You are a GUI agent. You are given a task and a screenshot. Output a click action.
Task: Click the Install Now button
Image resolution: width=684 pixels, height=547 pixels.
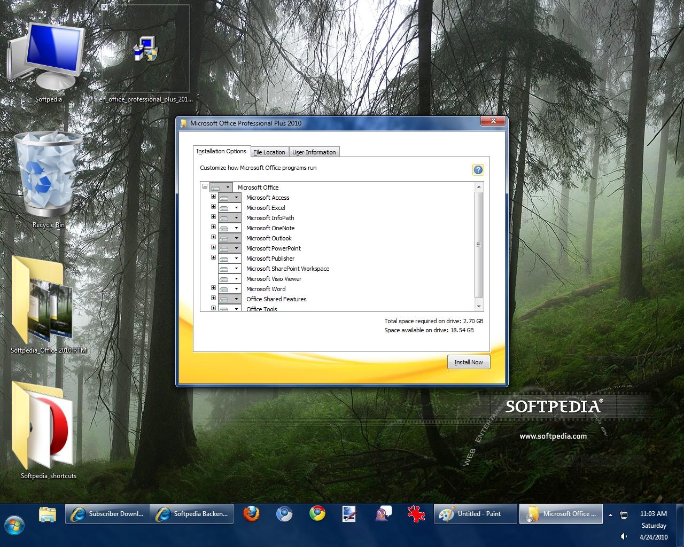click(468, 362)
